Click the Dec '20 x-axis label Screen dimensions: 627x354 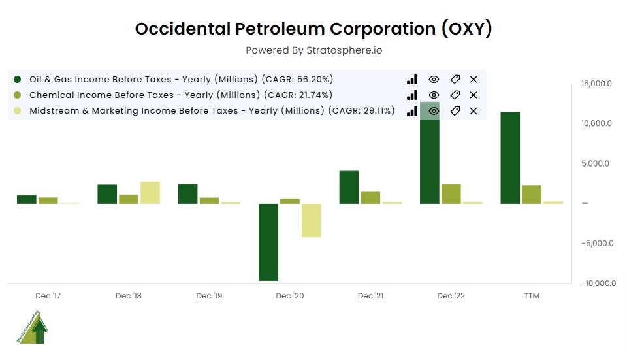coord(290,296)
